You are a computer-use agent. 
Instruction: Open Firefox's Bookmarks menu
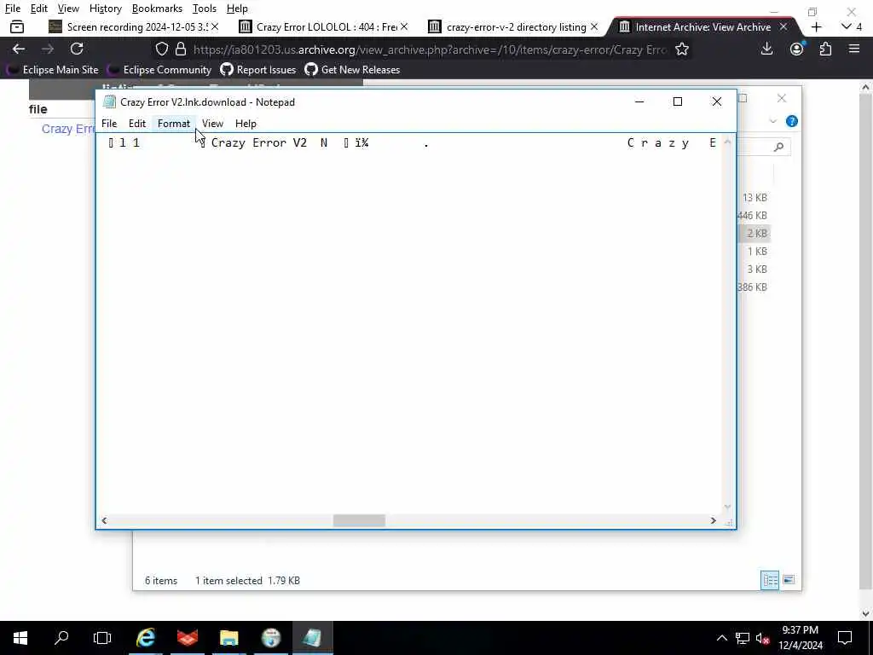pyautogui.click(x=157, y=9)
